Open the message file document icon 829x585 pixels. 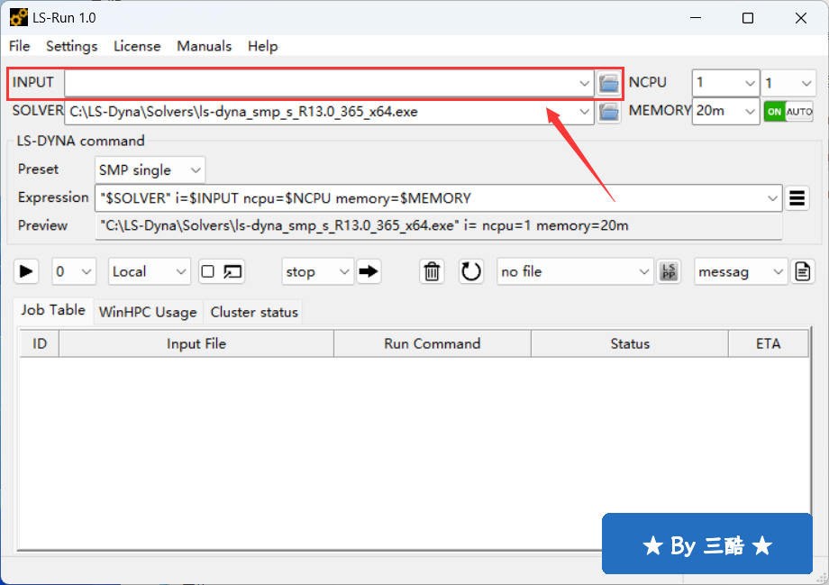[x=803, y=271]
